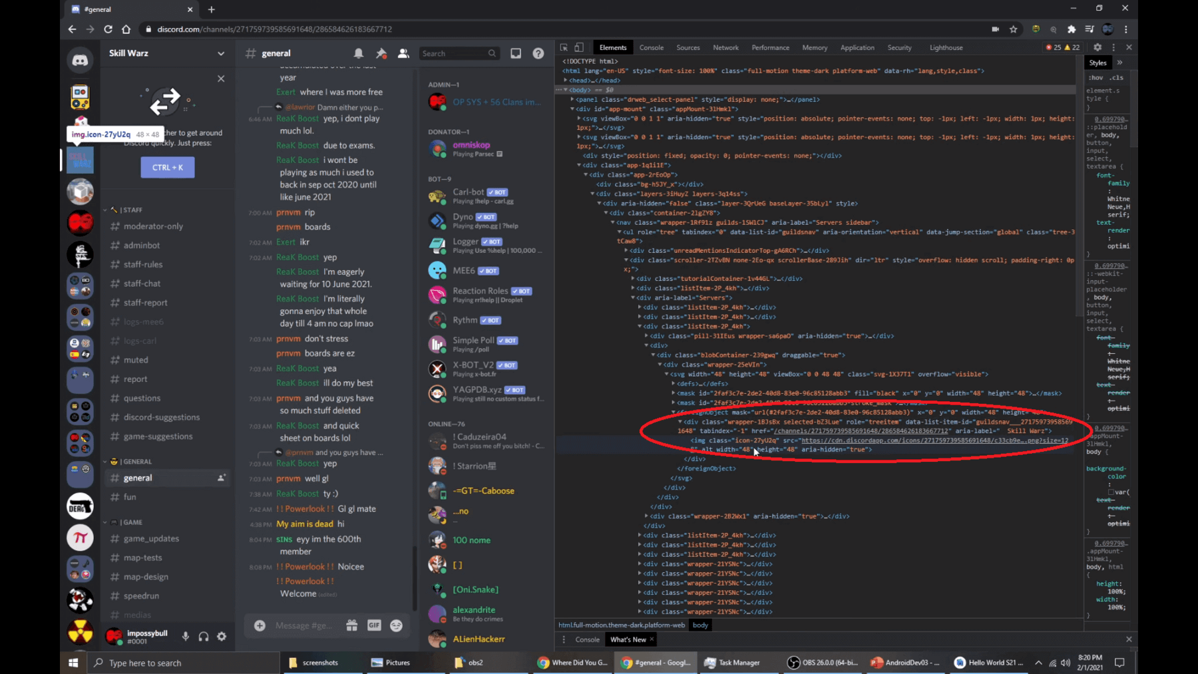This screenshot has width=1198, height=674.
Task: Toggle the device emulation icon in DevTools
Action: click(578, 47)
